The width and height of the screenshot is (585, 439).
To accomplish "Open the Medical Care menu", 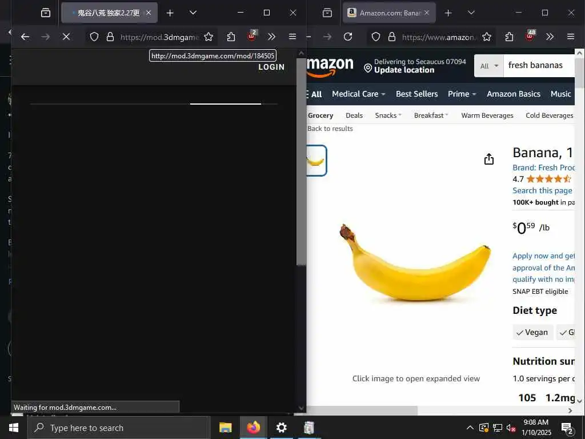I will pos(359,94).
